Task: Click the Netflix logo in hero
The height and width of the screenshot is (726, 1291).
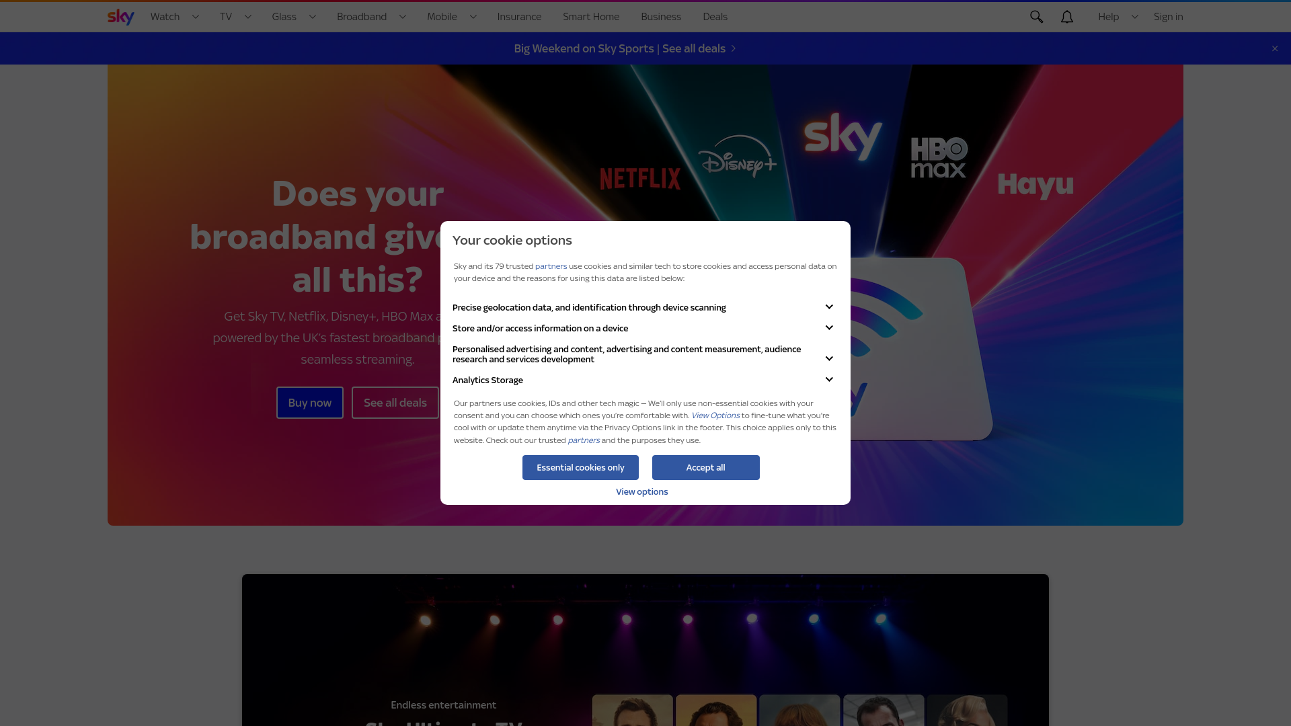Action: [640, 179]
